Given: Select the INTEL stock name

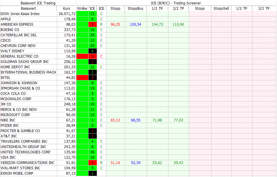Looking at the screenshot, I should [6, 77].
